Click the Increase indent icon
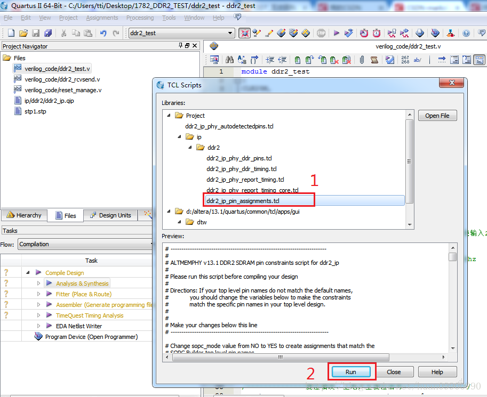The width and height of the screenshot is (487, 397). 270,60
